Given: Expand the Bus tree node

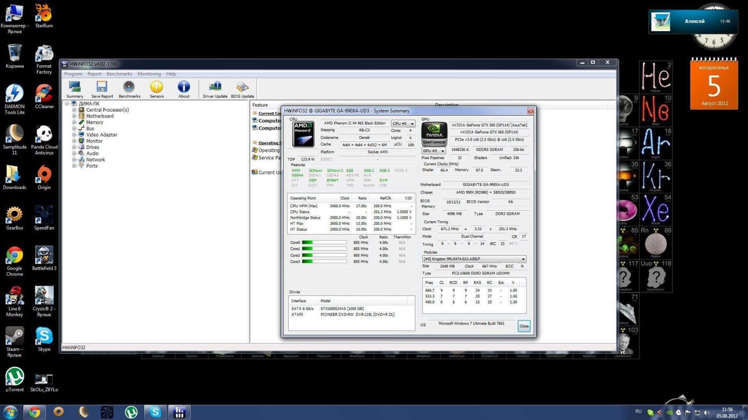Looking at the screenshot, I should [x=74, y=129].
